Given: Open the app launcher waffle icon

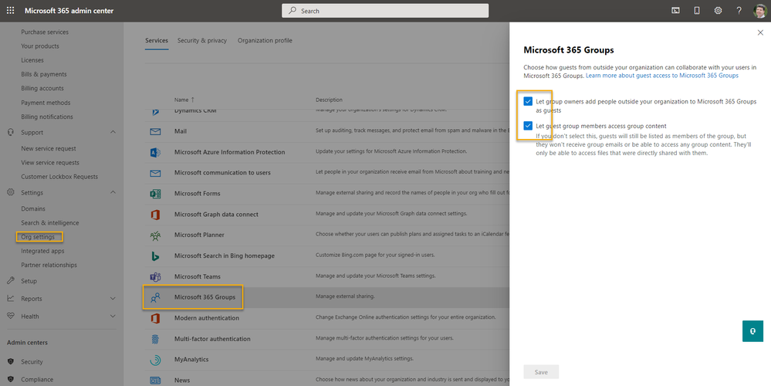Looking at the screenshot, I should click(10, 10).
